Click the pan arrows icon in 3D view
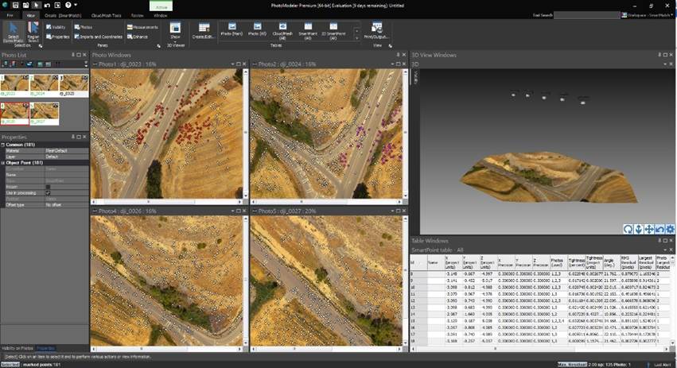This screenshot has width=677, height=368. [x=649, y=230]
